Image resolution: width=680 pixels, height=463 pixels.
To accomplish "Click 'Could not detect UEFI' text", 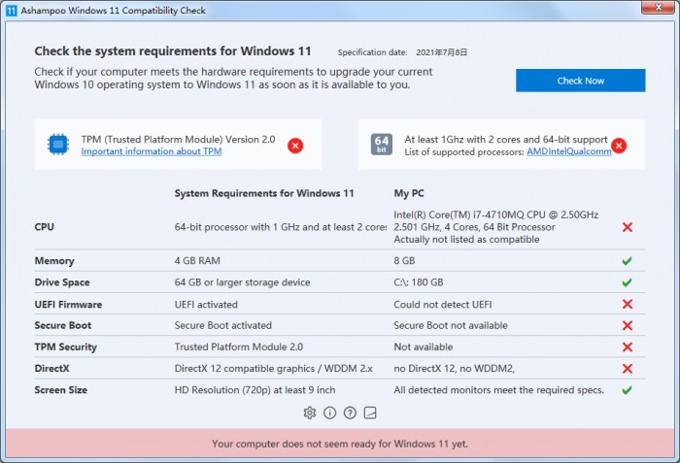I will (x=443, y=305).
